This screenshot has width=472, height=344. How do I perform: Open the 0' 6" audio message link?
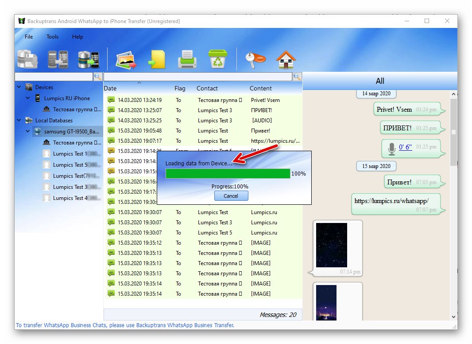(x=405, y=147)
